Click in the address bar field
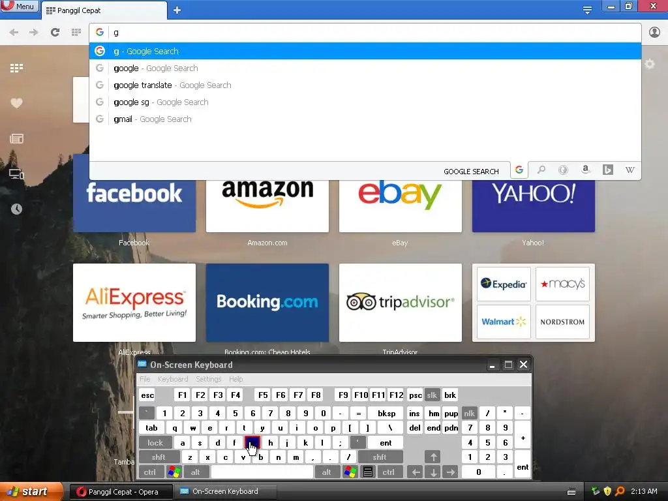Screen dimensions: 668x501 (x=365, y=33)
